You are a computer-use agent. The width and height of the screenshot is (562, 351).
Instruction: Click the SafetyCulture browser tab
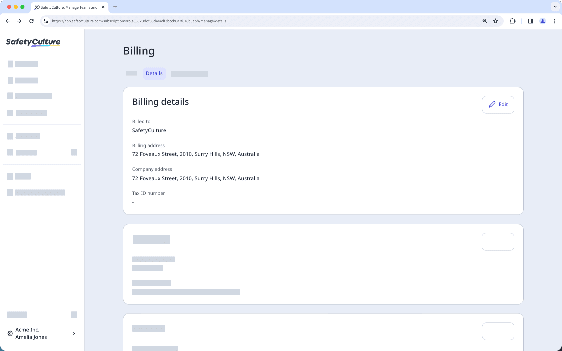tap(67, 7)
